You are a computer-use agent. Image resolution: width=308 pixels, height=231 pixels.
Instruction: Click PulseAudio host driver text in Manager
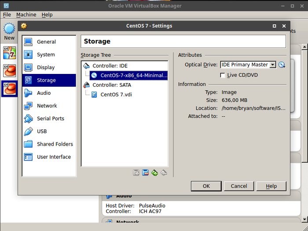point(152,205)
